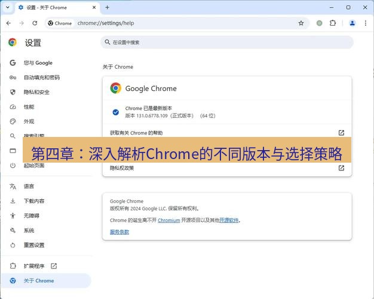Click the 版权所有 2024 Google LLC text
The height and width of the screenshot is (299, 374).
(x=154, y=209)
